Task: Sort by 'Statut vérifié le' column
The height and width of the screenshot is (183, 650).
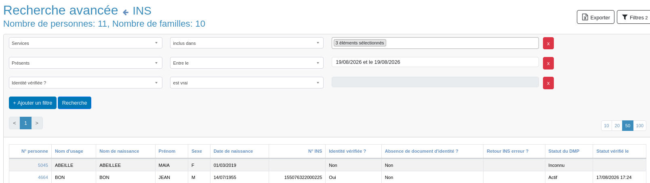Action: (612, 151)
